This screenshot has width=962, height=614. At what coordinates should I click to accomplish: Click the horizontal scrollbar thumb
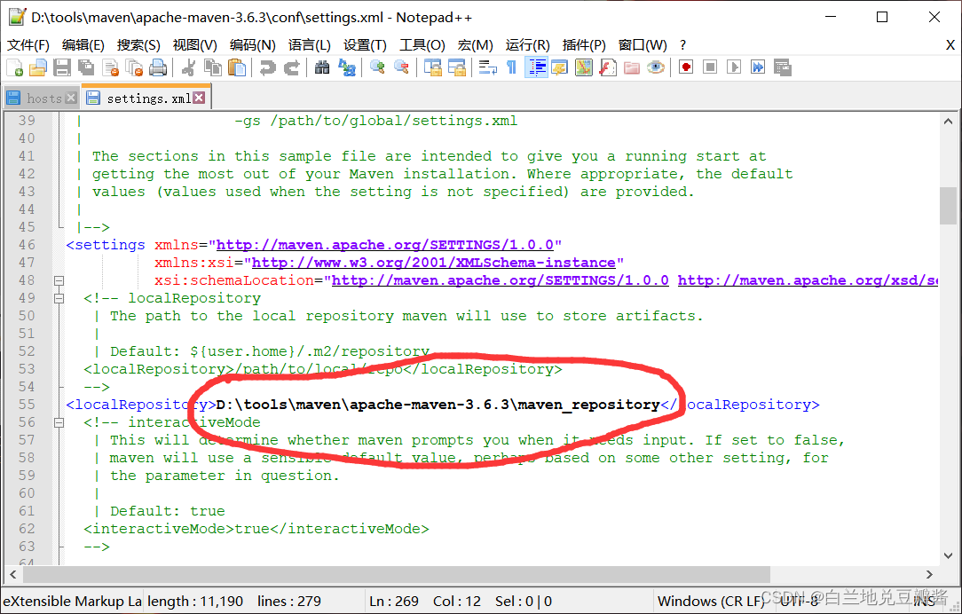pos(397,575)
